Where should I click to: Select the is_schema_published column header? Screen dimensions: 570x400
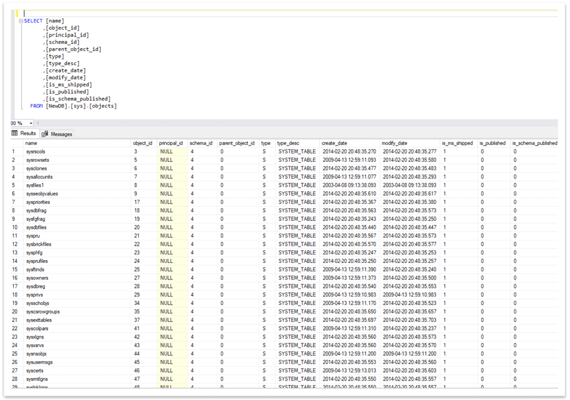[x=534, y=144]
